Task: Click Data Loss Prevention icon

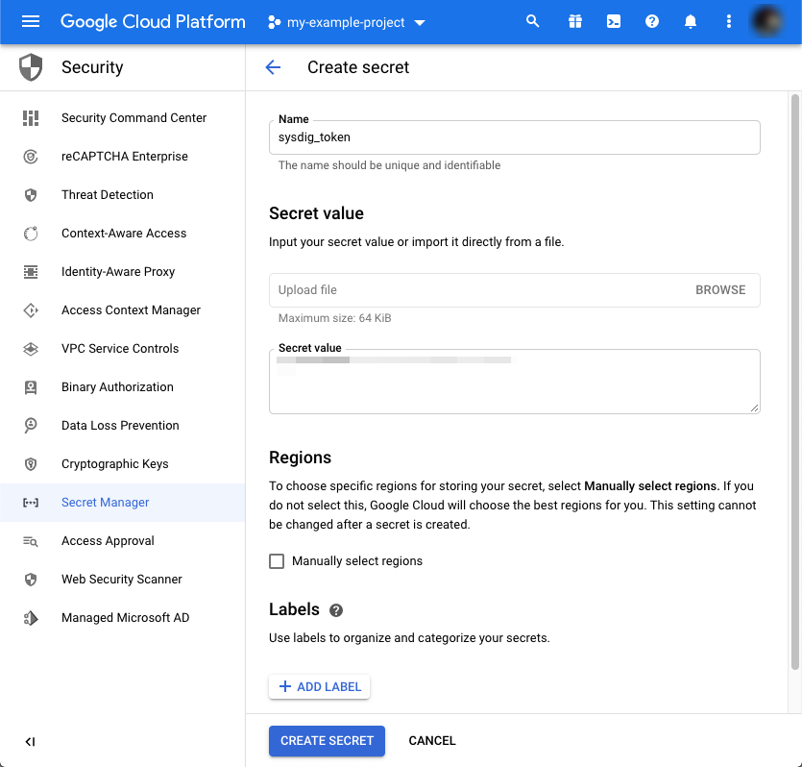Action: click(x=31, y=425)
